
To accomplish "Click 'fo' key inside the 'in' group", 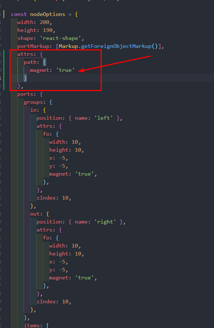I will pyautogui.click(x=46, y=134).
